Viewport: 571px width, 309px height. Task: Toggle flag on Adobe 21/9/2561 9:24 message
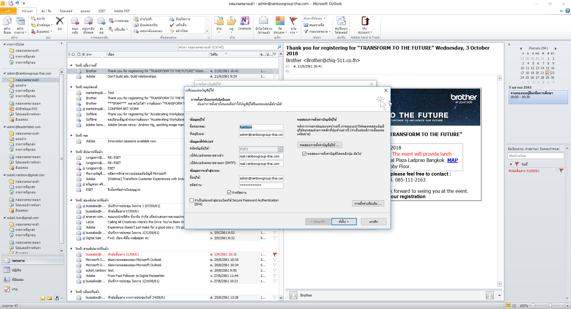click(275, 77)
